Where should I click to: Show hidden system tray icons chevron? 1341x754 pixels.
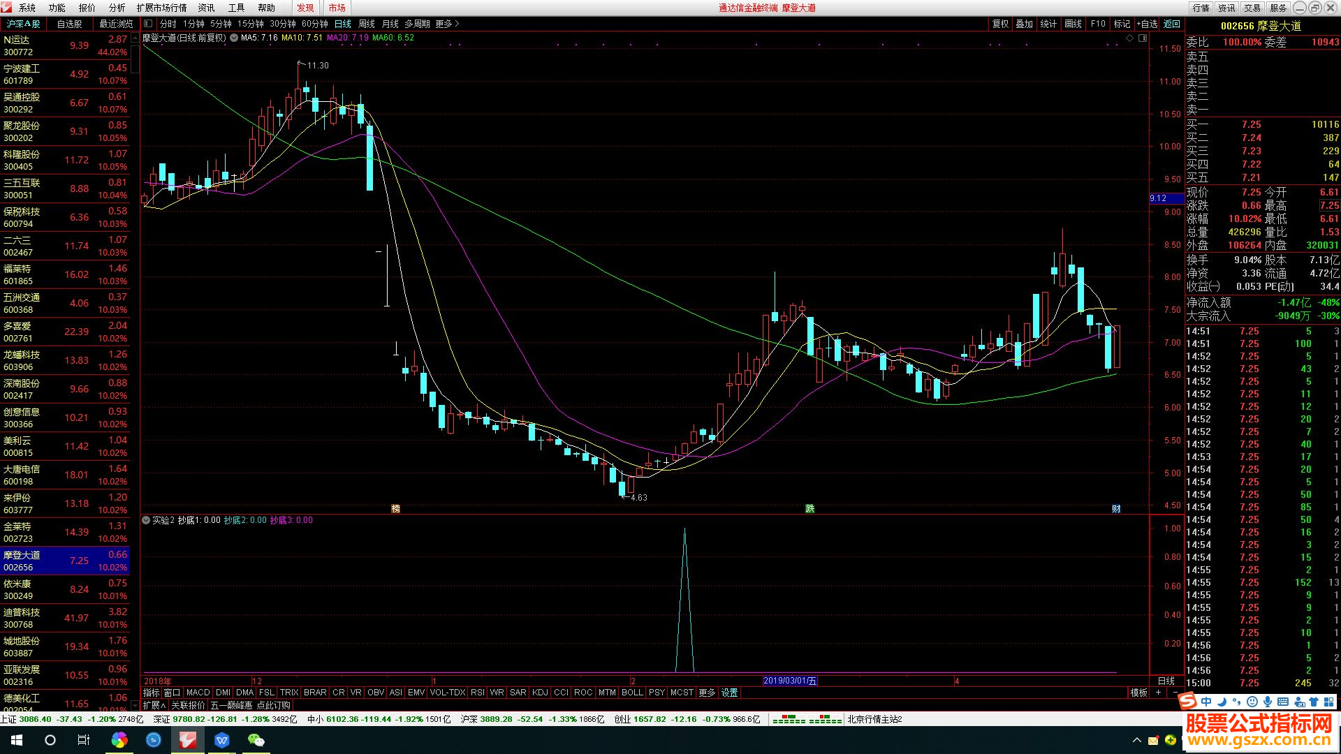pyautogui.click(x=1137, y=740)
